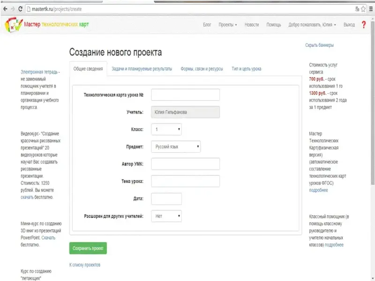Click the Мастер технологических карт logo

tap(47, 25)
